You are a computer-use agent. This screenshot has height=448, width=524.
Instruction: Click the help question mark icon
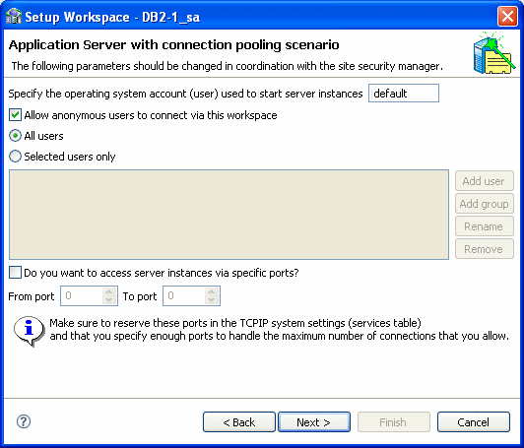pyautogui.click(x=24, y=421)
